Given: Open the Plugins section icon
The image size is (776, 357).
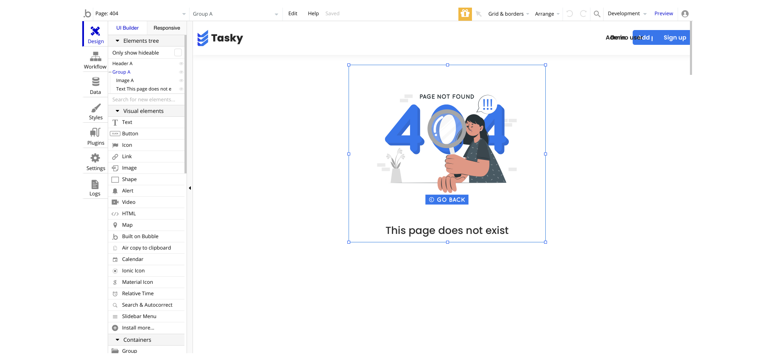Looking at the screenshot, I should tap(95, 132).
